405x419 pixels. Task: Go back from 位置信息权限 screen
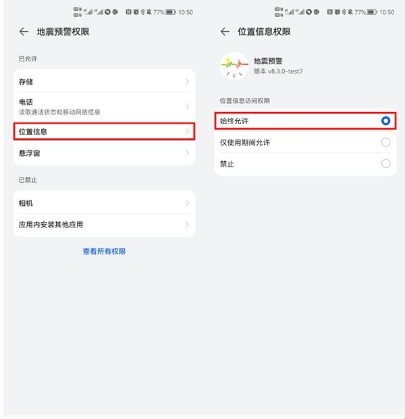tap(225, 32)
